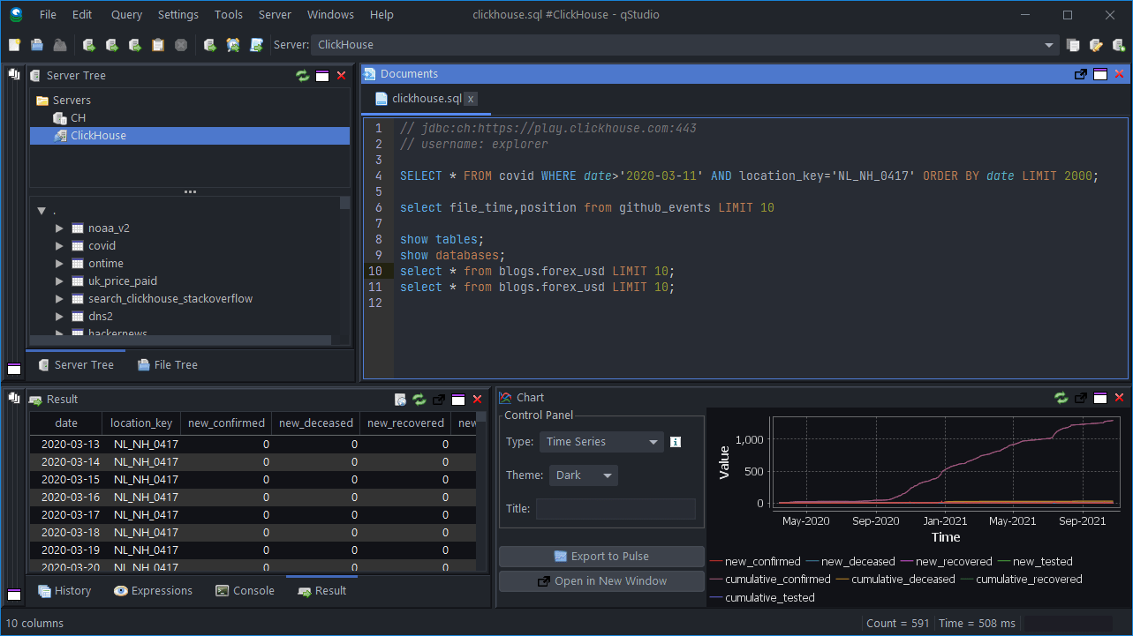Refresh the Server Tree

click(302, 75)
